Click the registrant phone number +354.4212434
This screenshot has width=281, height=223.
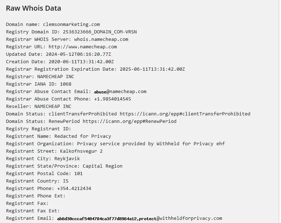coord(74,188)
